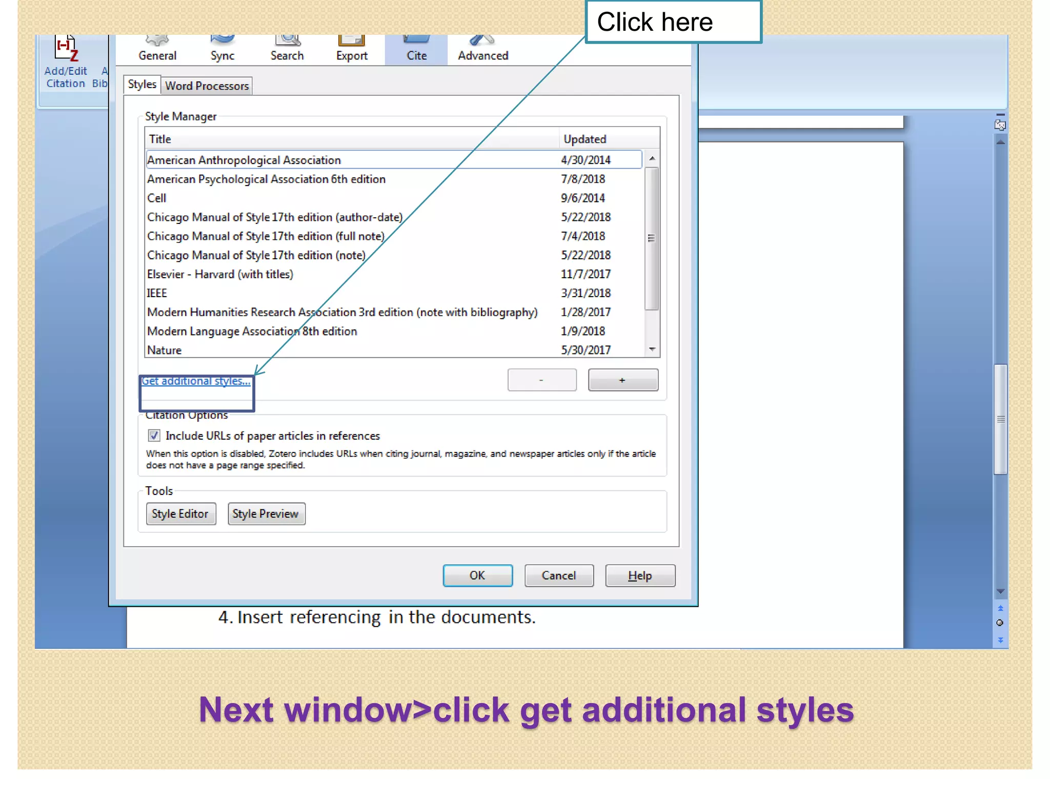Select the Nature citation style
This screenshot has width=1050, height=787.
pos(394,350)
